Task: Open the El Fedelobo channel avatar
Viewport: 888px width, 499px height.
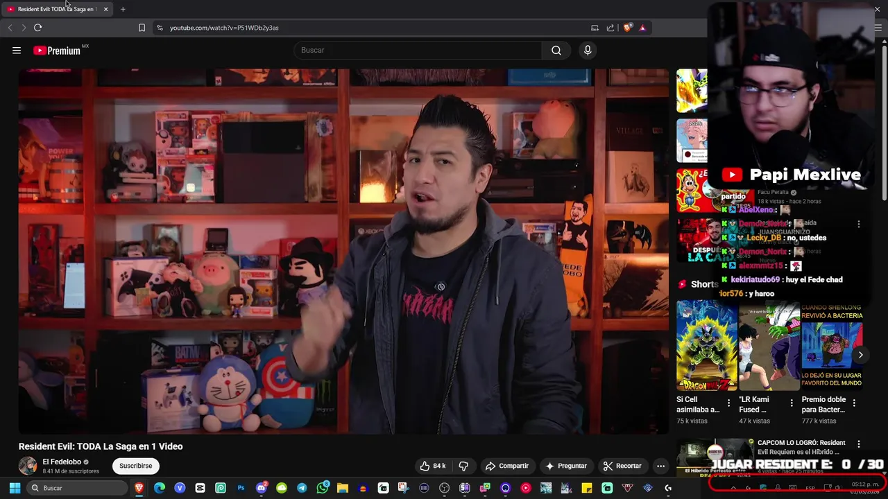Action: click(28, 466)
